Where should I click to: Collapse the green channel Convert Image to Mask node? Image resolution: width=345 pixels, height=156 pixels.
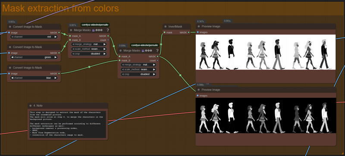point(10,47)
